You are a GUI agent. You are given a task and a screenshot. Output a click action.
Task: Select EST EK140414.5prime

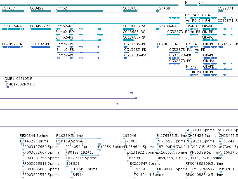(x=149, y=175)
